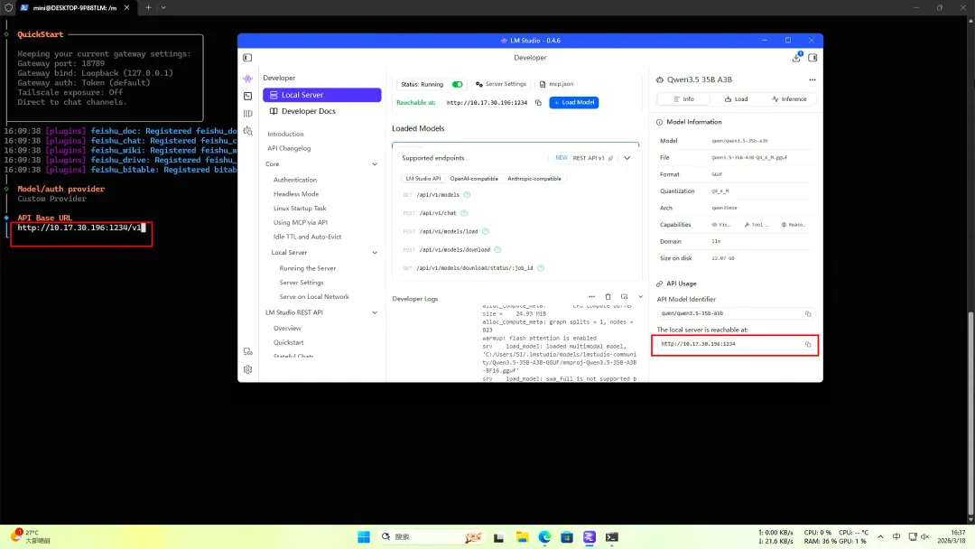Select the OpenAI-compatible endpoints tab
Viewport: 975px width, 549px height.
(x=474, y=179)
